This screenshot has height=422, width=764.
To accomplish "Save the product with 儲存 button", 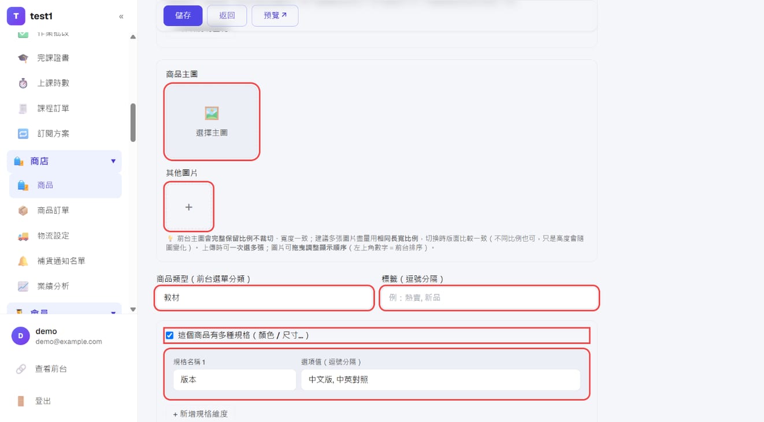I will pos(183,16).
